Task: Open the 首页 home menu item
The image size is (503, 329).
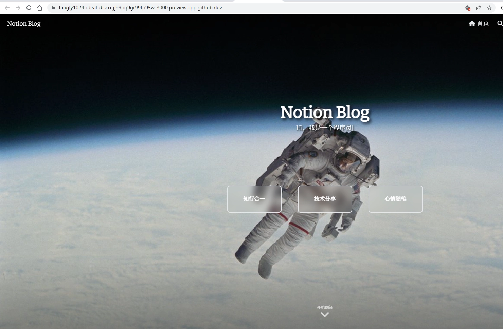Action: 479,23
